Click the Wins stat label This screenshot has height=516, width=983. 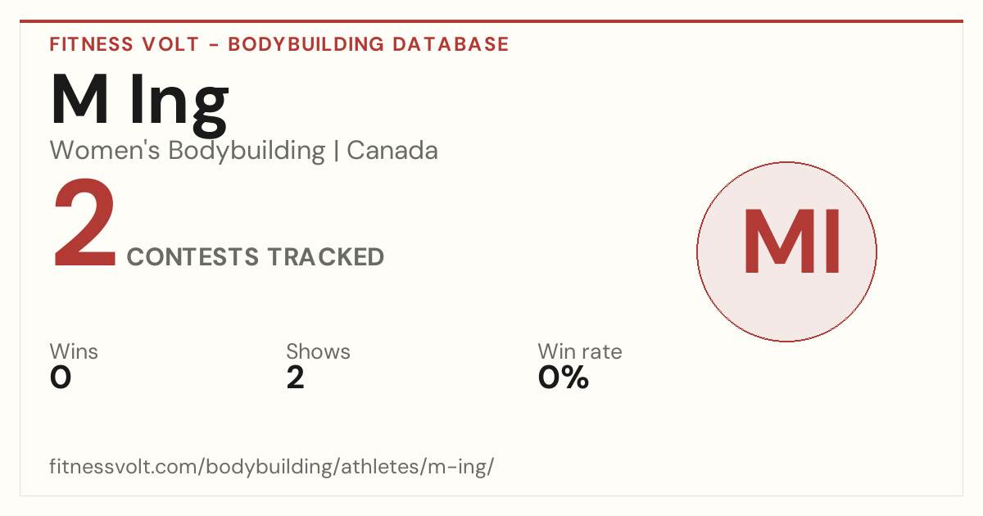click(x=74, y=351)
